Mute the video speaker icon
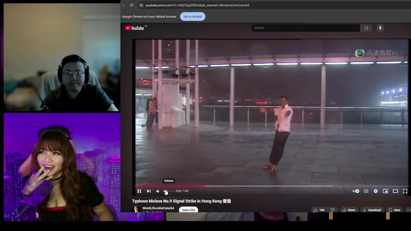Viewport: 411px width, 231px height. (x=158, y=191)
